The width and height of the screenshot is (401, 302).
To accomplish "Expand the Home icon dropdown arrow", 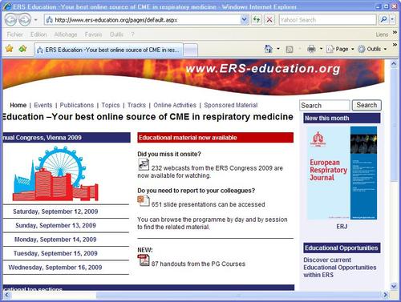I will [278, 49].
